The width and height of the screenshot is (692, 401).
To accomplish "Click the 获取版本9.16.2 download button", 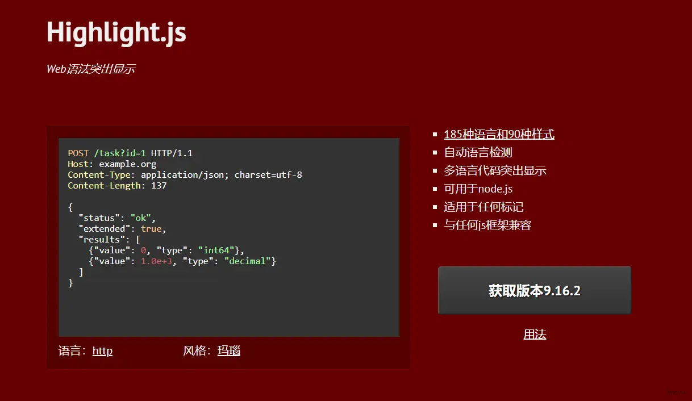I will (x=535, y=290).
